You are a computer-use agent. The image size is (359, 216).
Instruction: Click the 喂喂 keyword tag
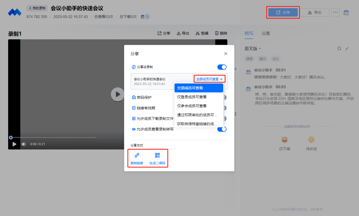tap(249, 59)
